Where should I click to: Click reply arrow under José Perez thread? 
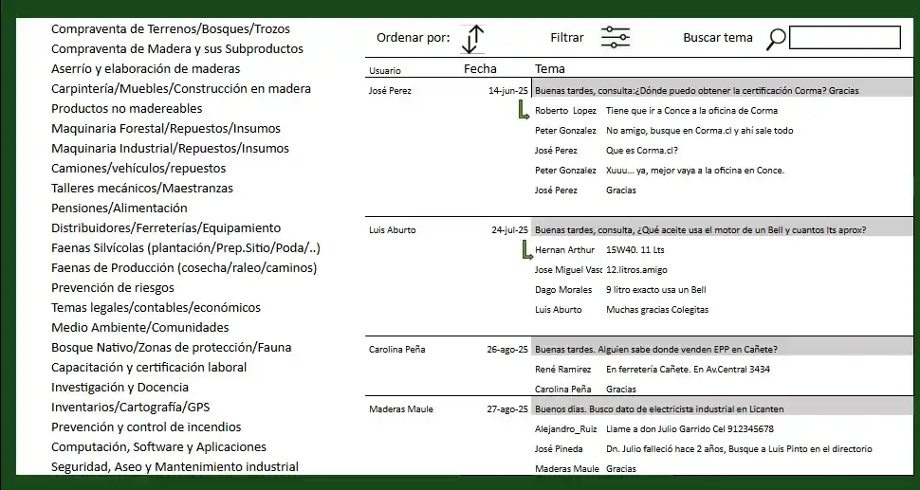523,111
